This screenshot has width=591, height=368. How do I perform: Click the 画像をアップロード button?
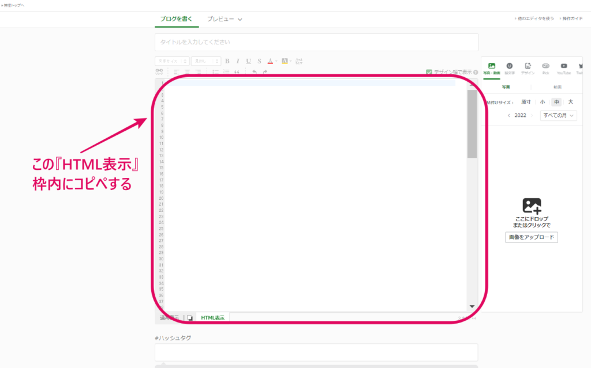[x=532, y=237]
